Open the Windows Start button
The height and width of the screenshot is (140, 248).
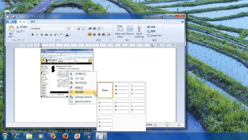(x=5, y=136)
